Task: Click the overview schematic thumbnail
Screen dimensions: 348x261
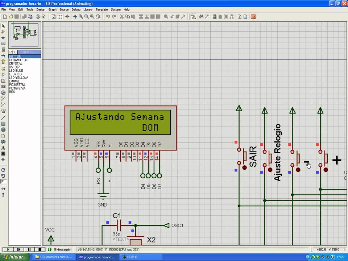Action: (x=24, y=35)
